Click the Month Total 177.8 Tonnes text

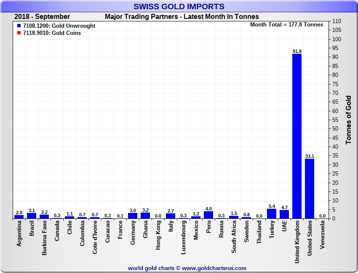pos(286,25)
